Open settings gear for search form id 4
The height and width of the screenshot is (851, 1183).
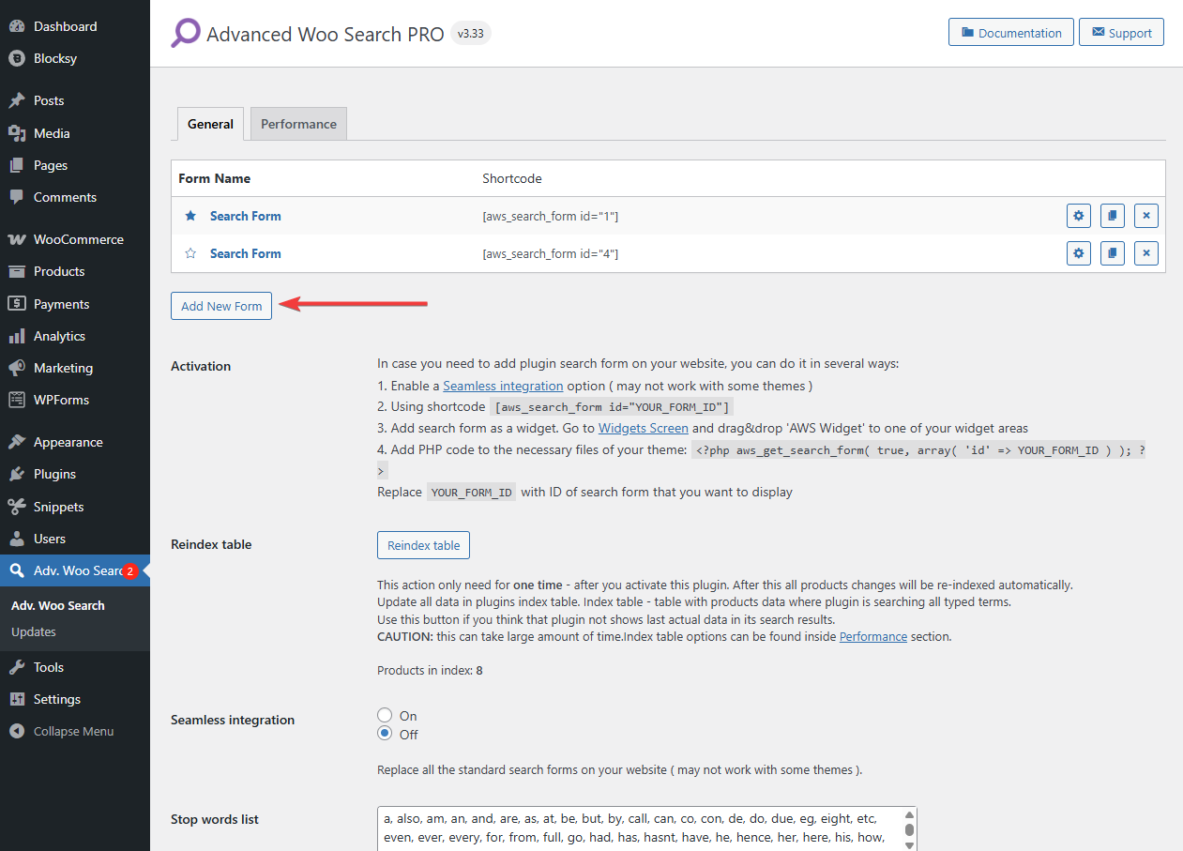click(1078, 253)
